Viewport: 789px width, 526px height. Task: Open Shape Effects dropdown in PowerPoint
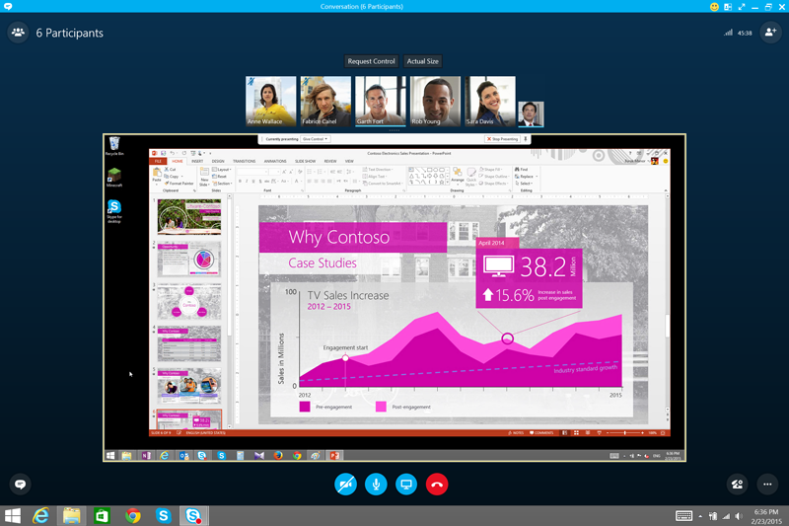pos(494,184)
